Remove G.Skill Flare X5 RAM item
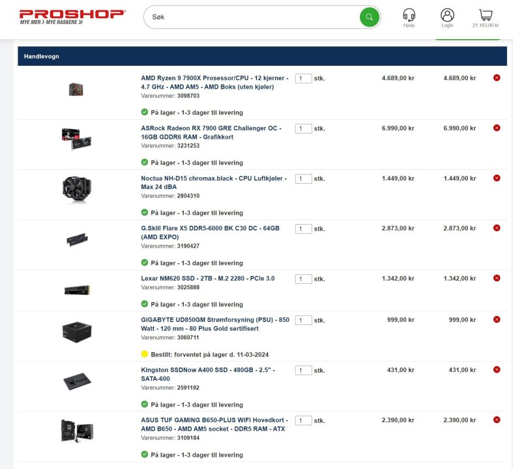Viewport: 513px width, 469px height. (x=497, y=228)
